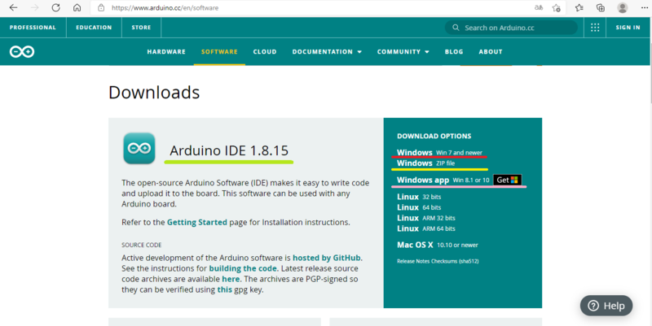652x326 pixels.
Task: Download Linux ARM 64 bits
Action: click(x=425, y=228)
